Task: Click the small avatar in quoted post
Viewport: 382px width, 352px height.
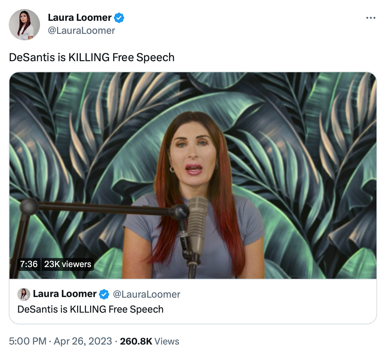Action: click(24, 294)
